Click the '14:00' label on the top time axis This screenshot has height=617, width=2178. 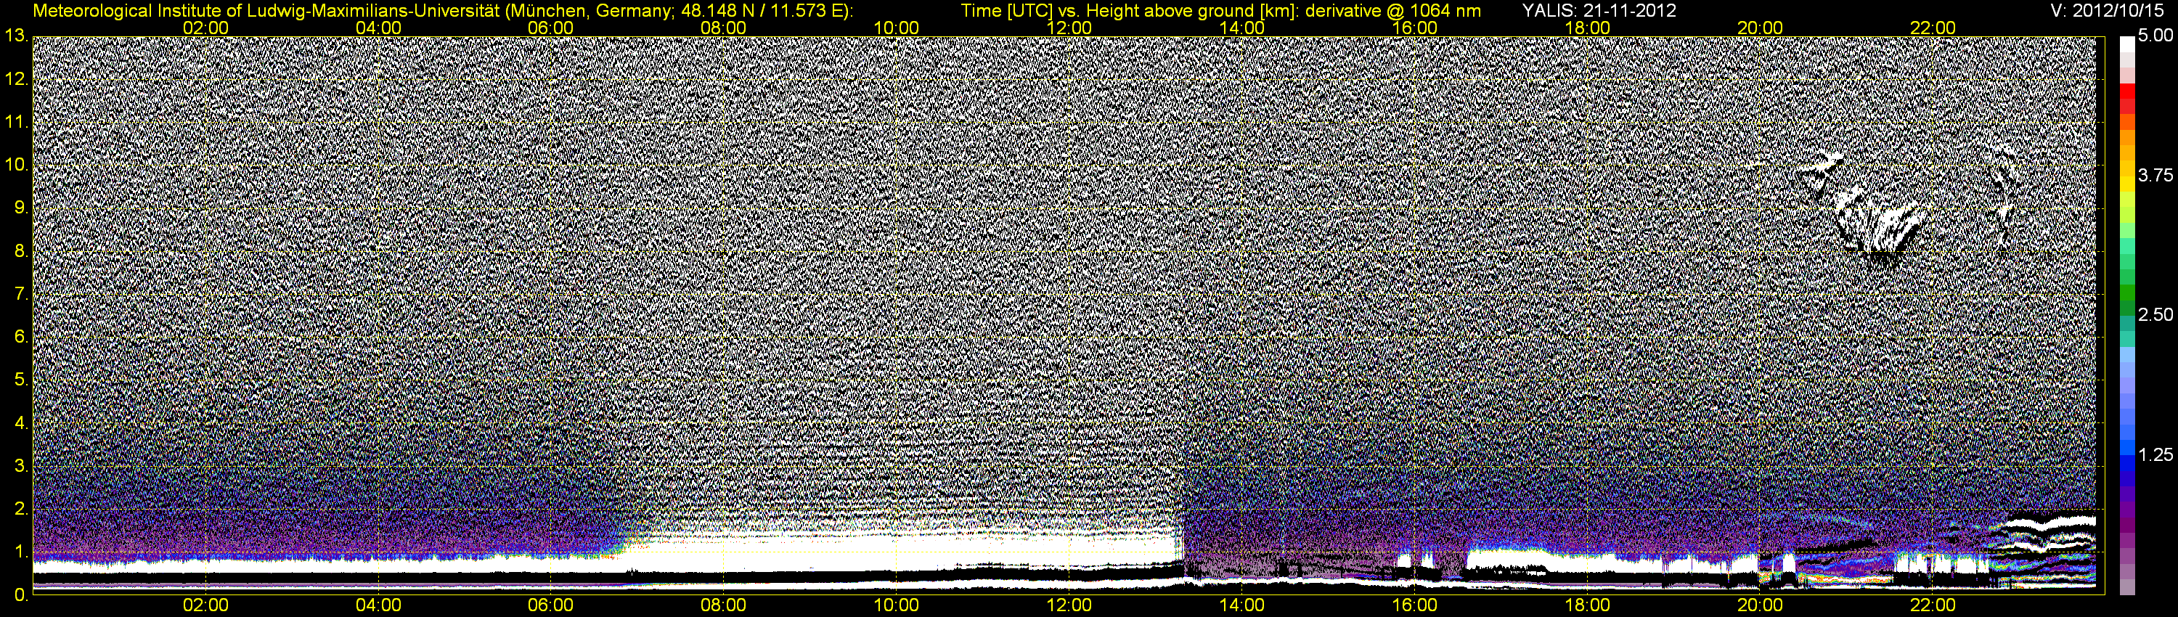[x=1242, y=28]
